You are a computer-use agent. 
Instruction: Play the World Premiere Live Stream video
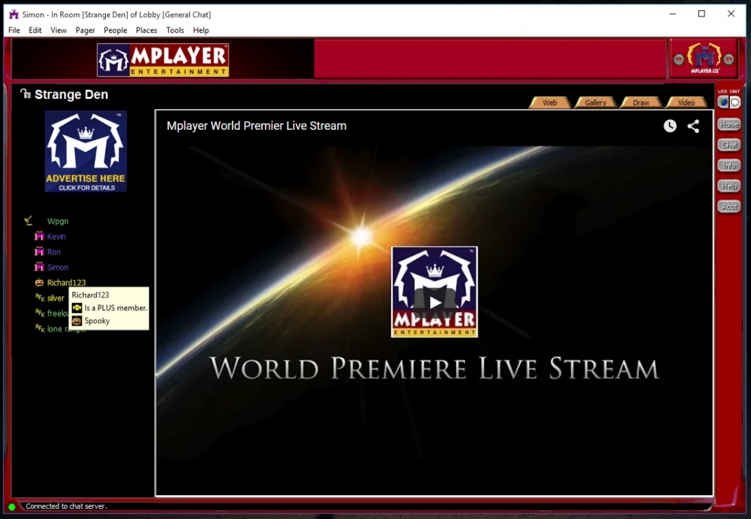(x=434, y=301)
